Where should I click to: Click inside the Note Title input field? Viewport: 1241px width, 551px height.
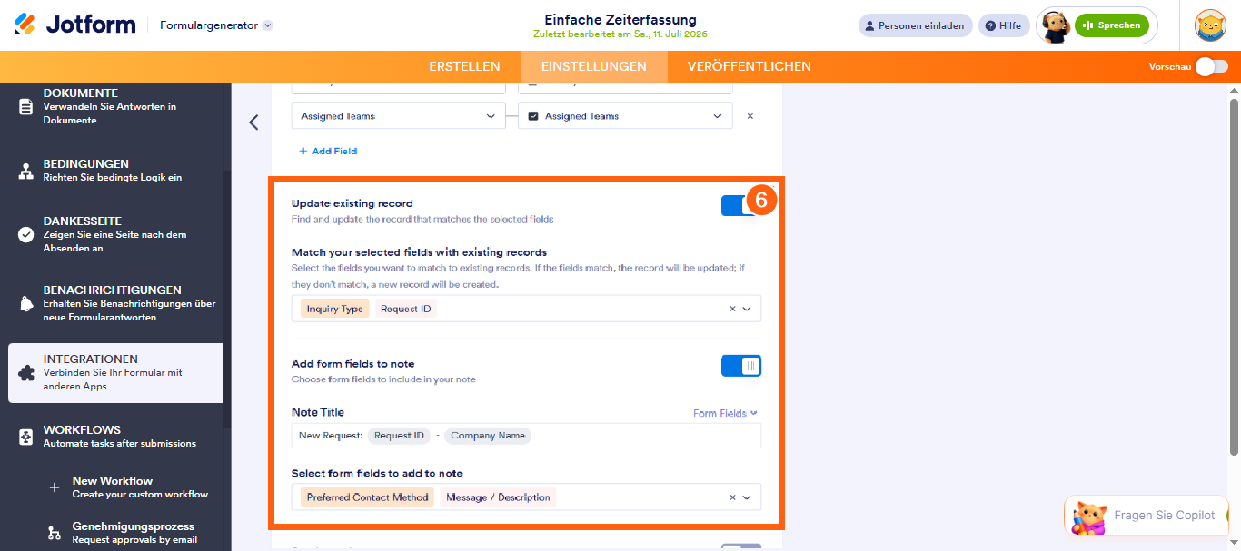click(526, 436)
